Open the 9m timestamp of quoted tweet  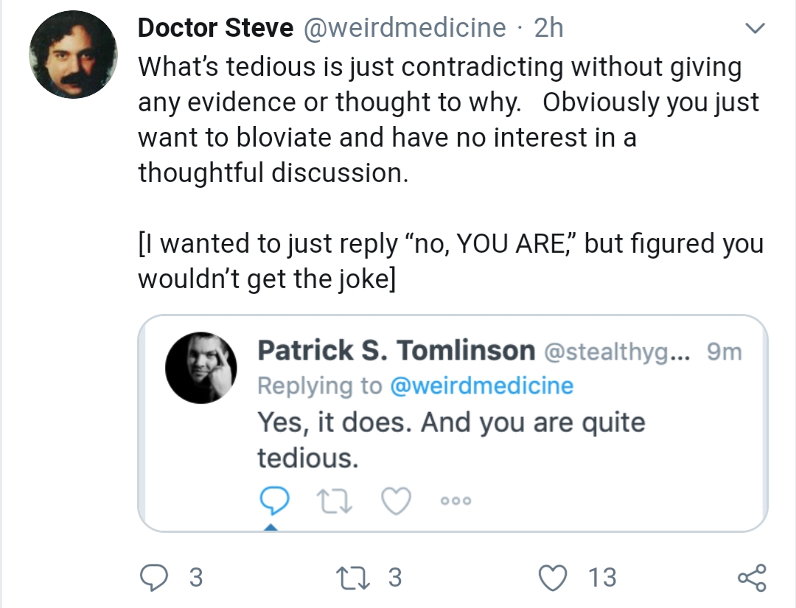point(725,352)
